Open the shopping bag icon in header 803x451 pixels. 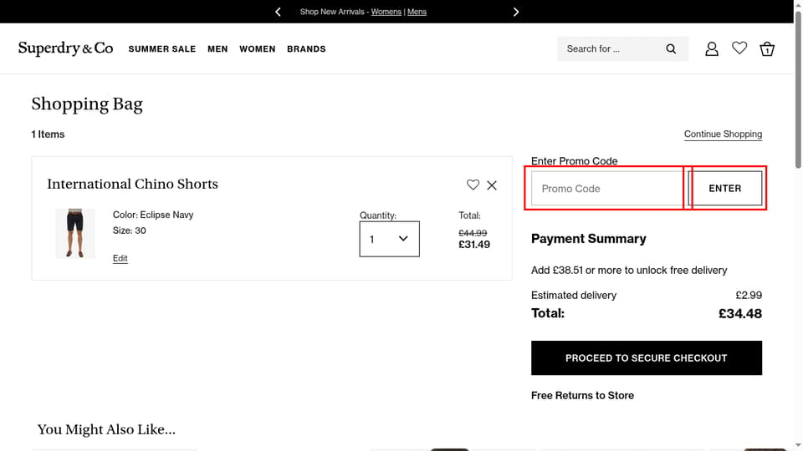pyautogui.click(x=767, y=49)
